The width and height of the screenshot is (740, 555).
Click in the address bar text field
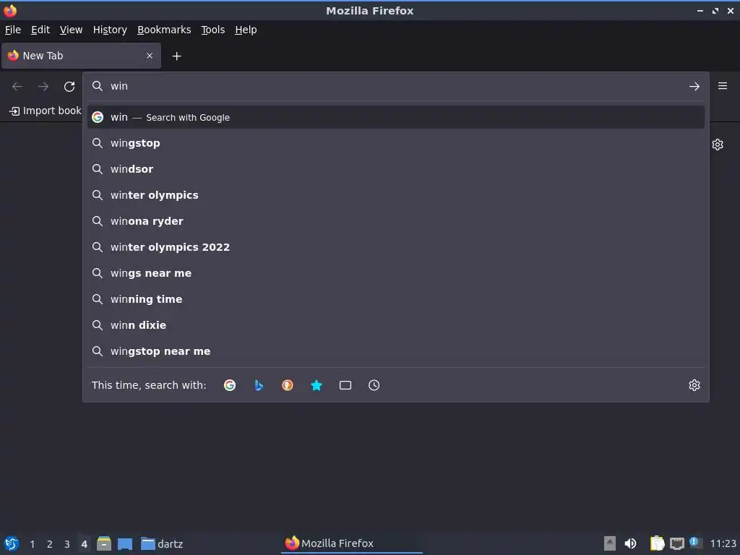click(x=395, y=86)
